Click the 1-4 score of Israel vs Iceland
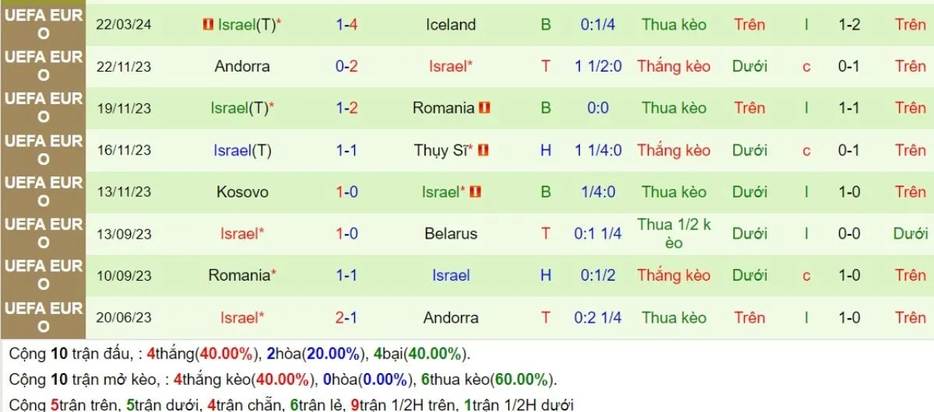The width and height of the screenshot is (934, 412). (346, 25)
